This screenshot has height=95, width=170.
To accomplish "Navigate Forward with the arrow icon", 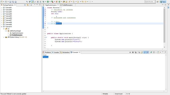I will (90, 2).
